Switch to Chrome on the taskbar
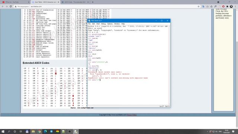This screenshot has height=134, width=238. point(39,131)
